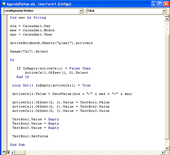Click the vertical scrollbar up arrow

167,19
